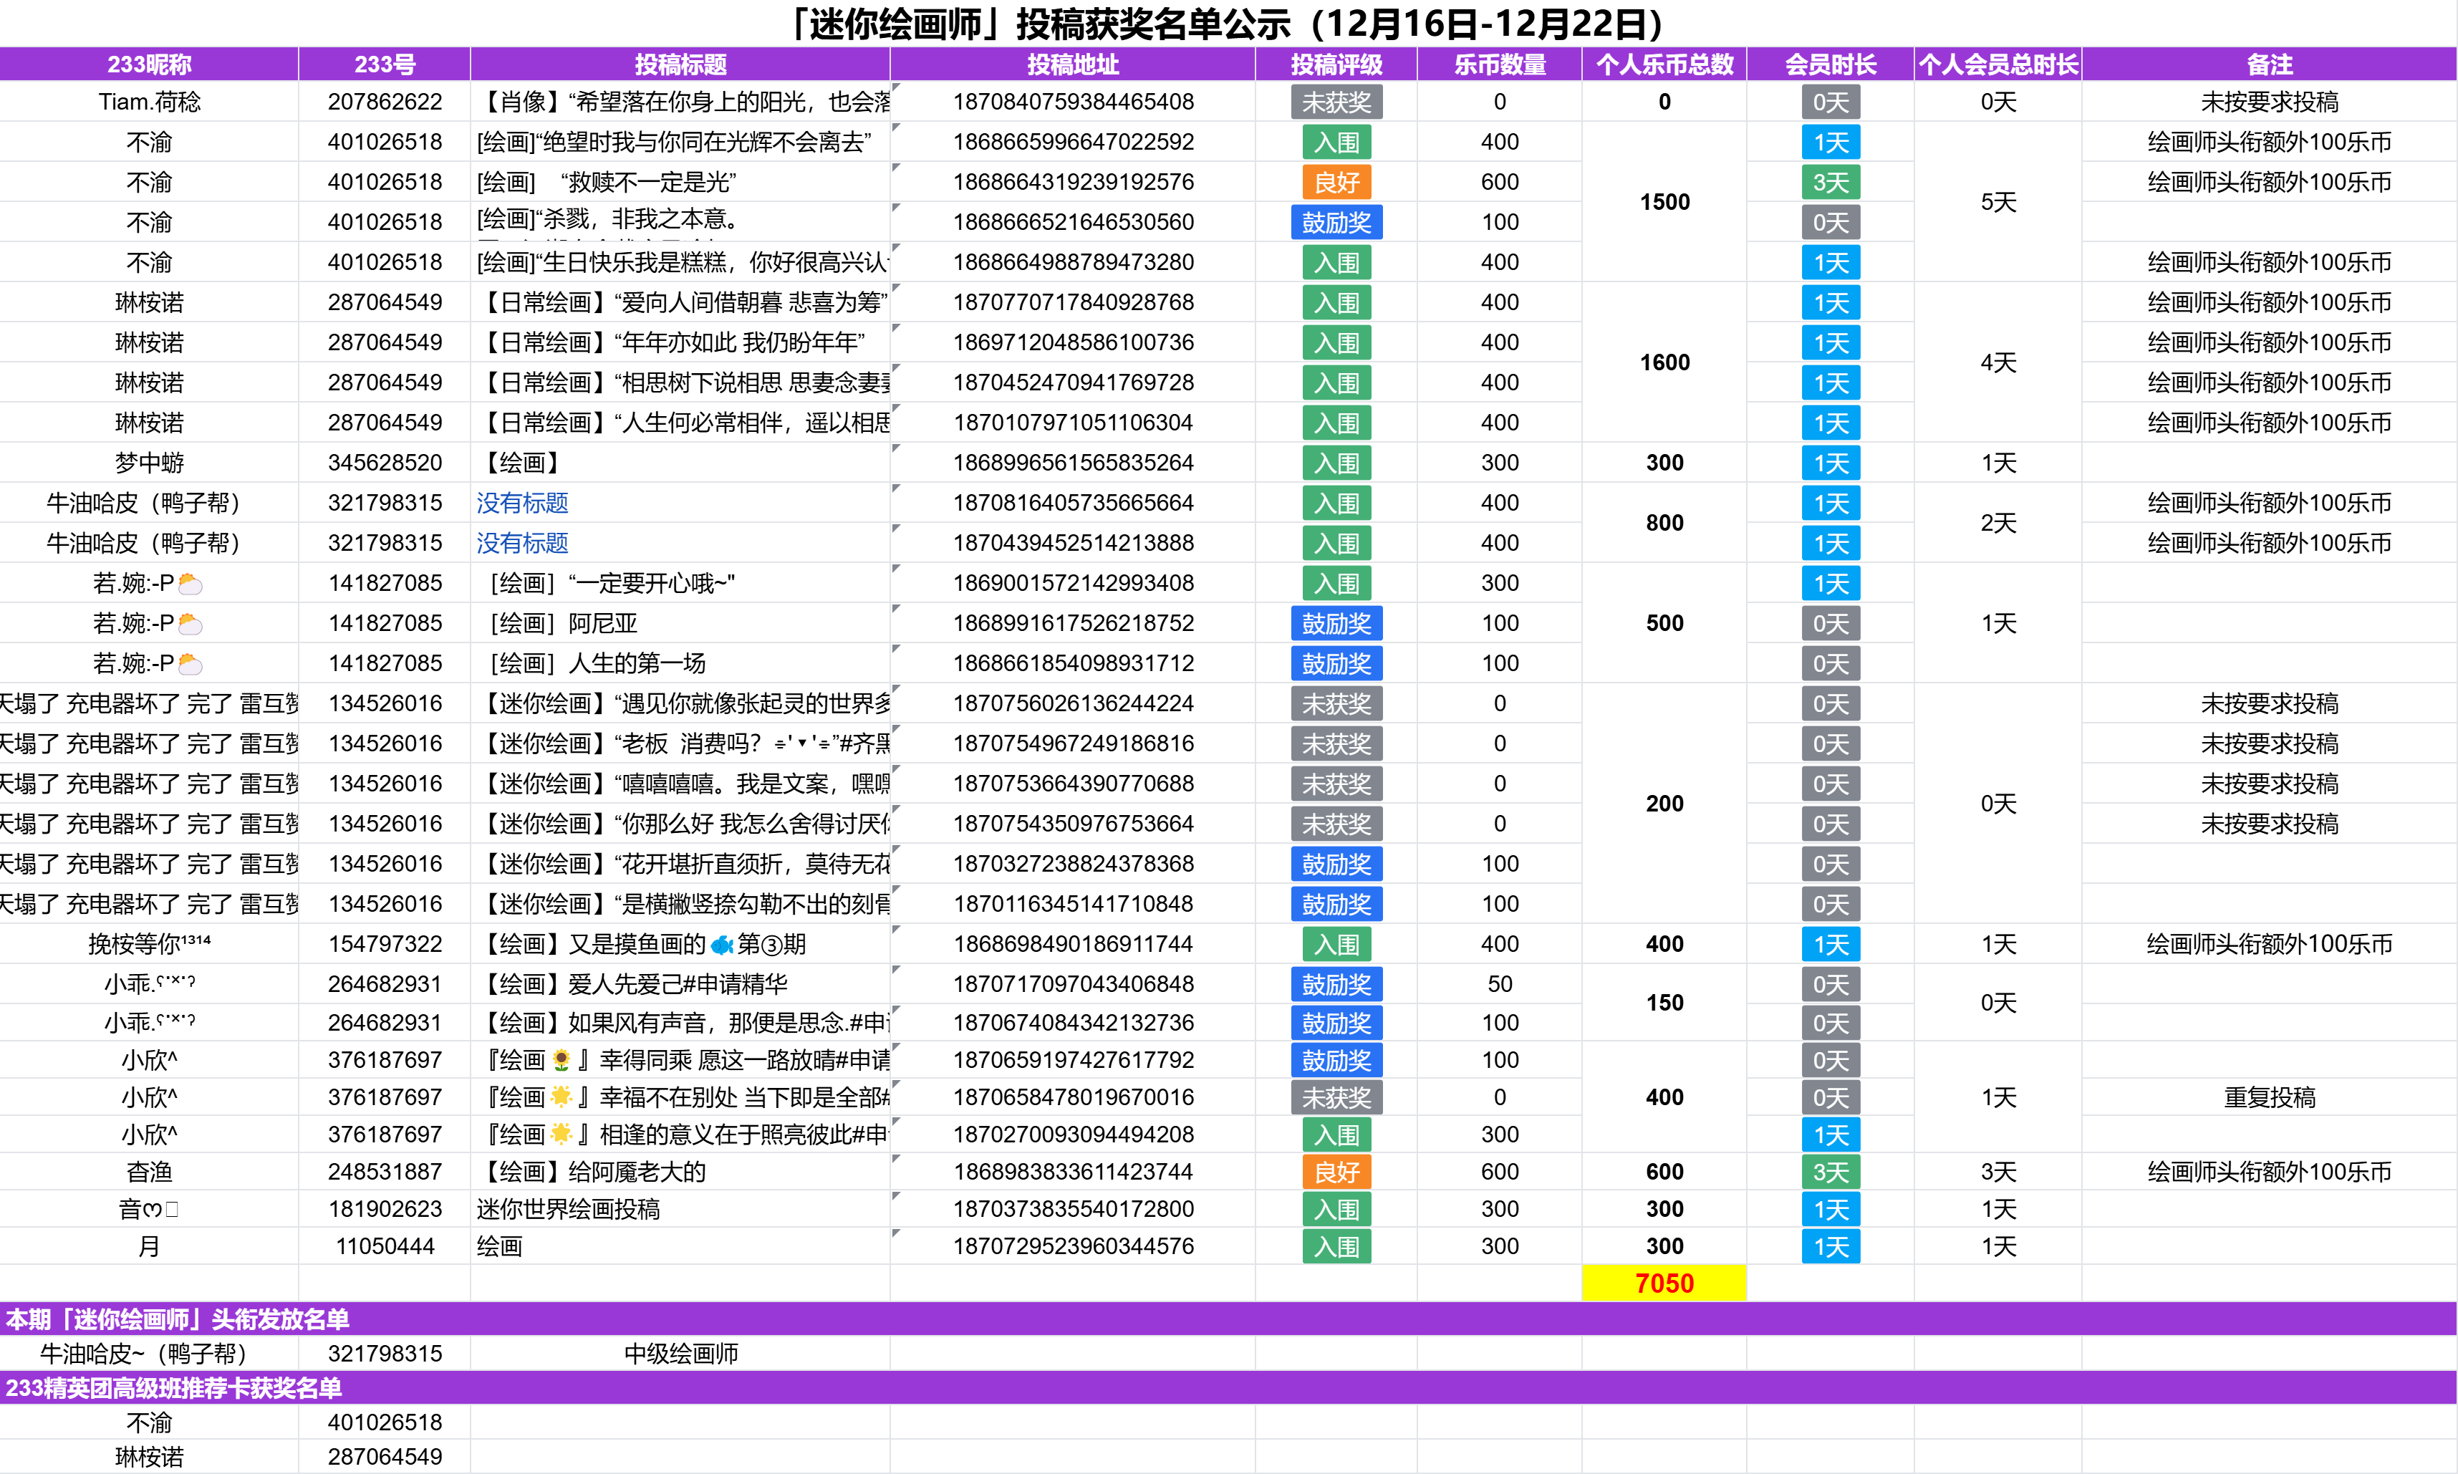The image size is (2458, 1474).
Task: Click 鼓励奖 badge for 爱人先爱己 submission
Action: click(x=1336, y=984)
